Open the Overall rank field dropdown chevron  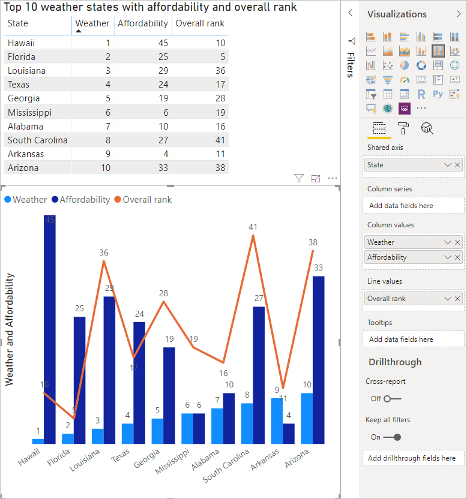(448, 299)
